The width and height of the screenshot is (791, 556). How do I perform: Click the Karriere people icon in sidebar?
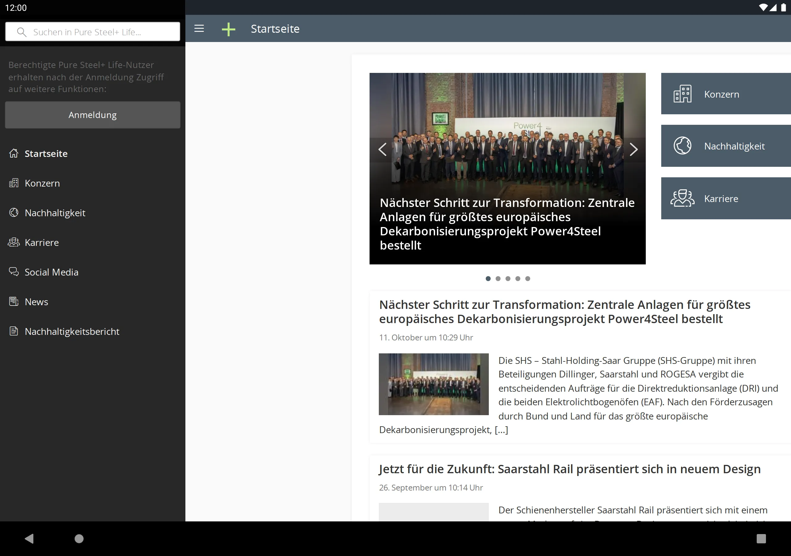pyautogui.click(x=14, y=242)
